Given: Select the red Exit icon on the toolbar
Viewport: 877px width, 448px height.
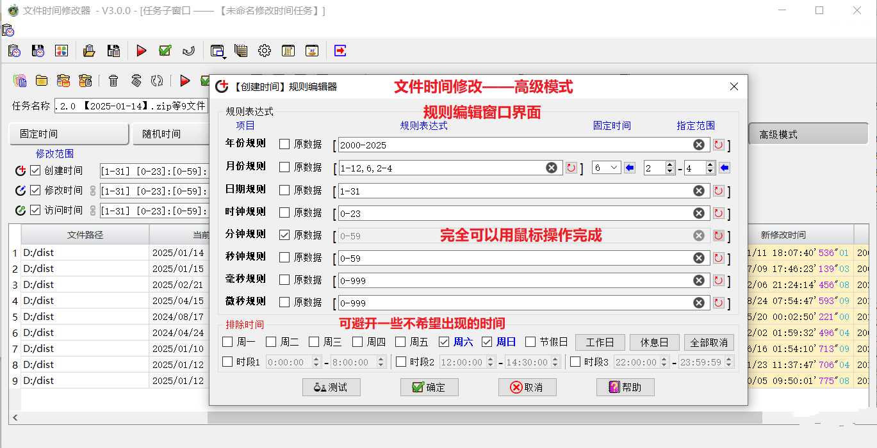Looking at the screenshot, I should (340, 51).
